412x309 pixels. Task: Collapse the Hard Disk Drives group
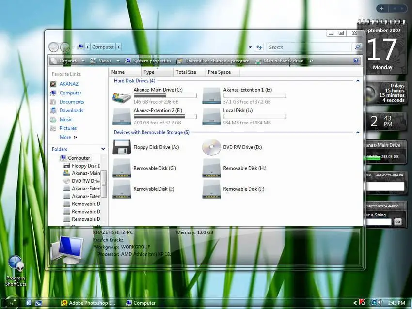[x=358, y=81]
